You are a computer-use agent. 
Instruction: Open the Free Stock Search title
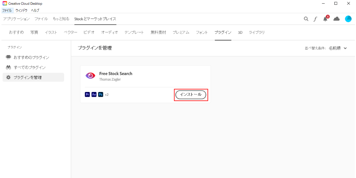116,74
